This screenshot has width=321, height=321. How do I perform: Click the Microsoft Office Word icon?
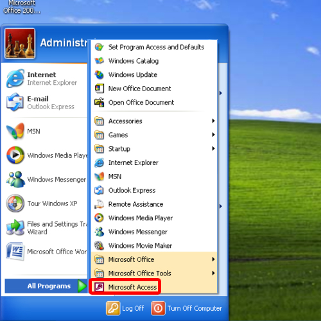click(15, 252)
